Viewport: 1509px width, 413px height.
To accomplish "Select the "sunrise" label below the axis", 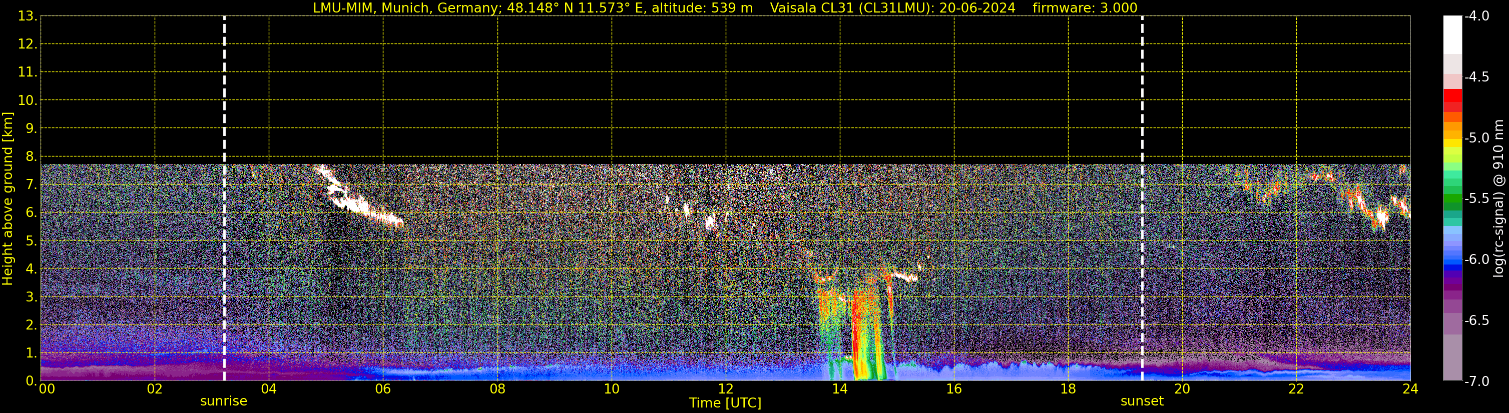I will 224,401.
